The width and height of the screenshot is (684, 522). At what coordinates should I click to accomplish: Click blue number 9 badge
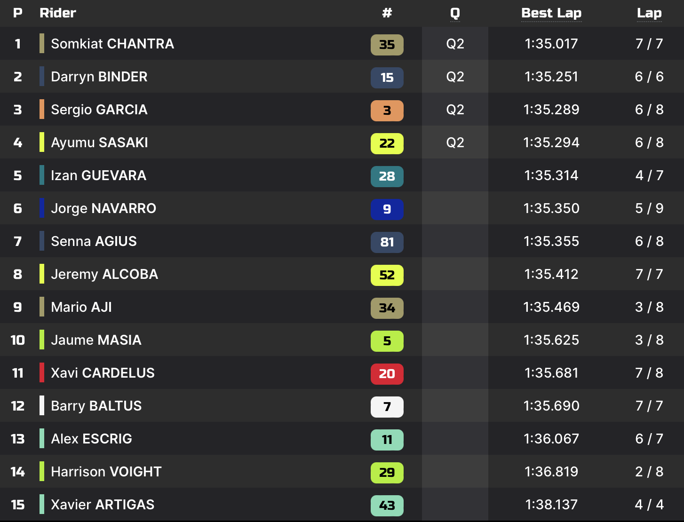(387, 209)
